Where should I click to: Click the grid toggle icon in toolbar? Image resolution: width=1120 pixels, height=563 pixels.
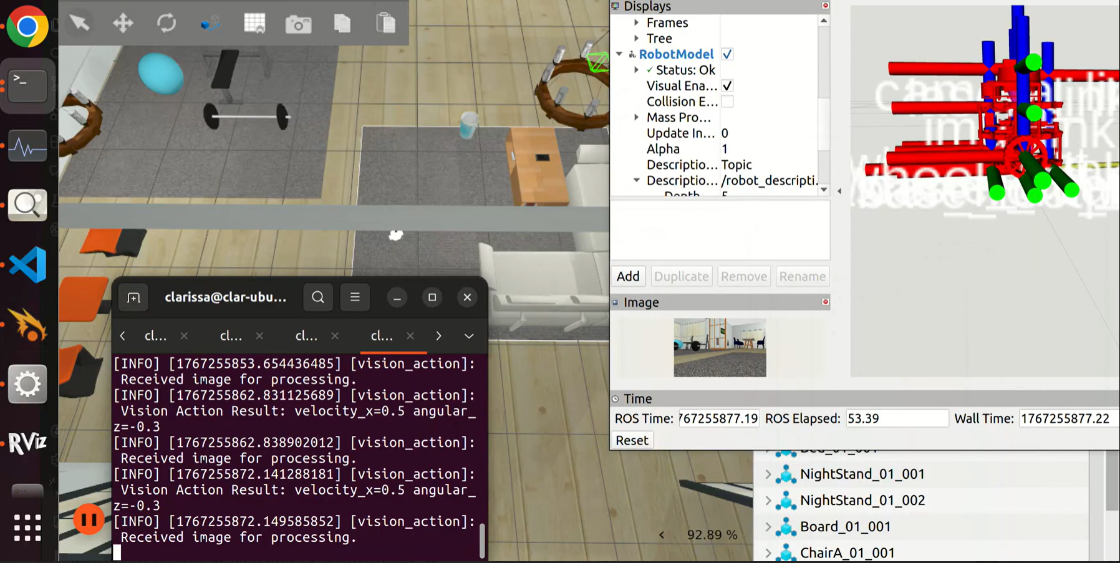[254, 24]
